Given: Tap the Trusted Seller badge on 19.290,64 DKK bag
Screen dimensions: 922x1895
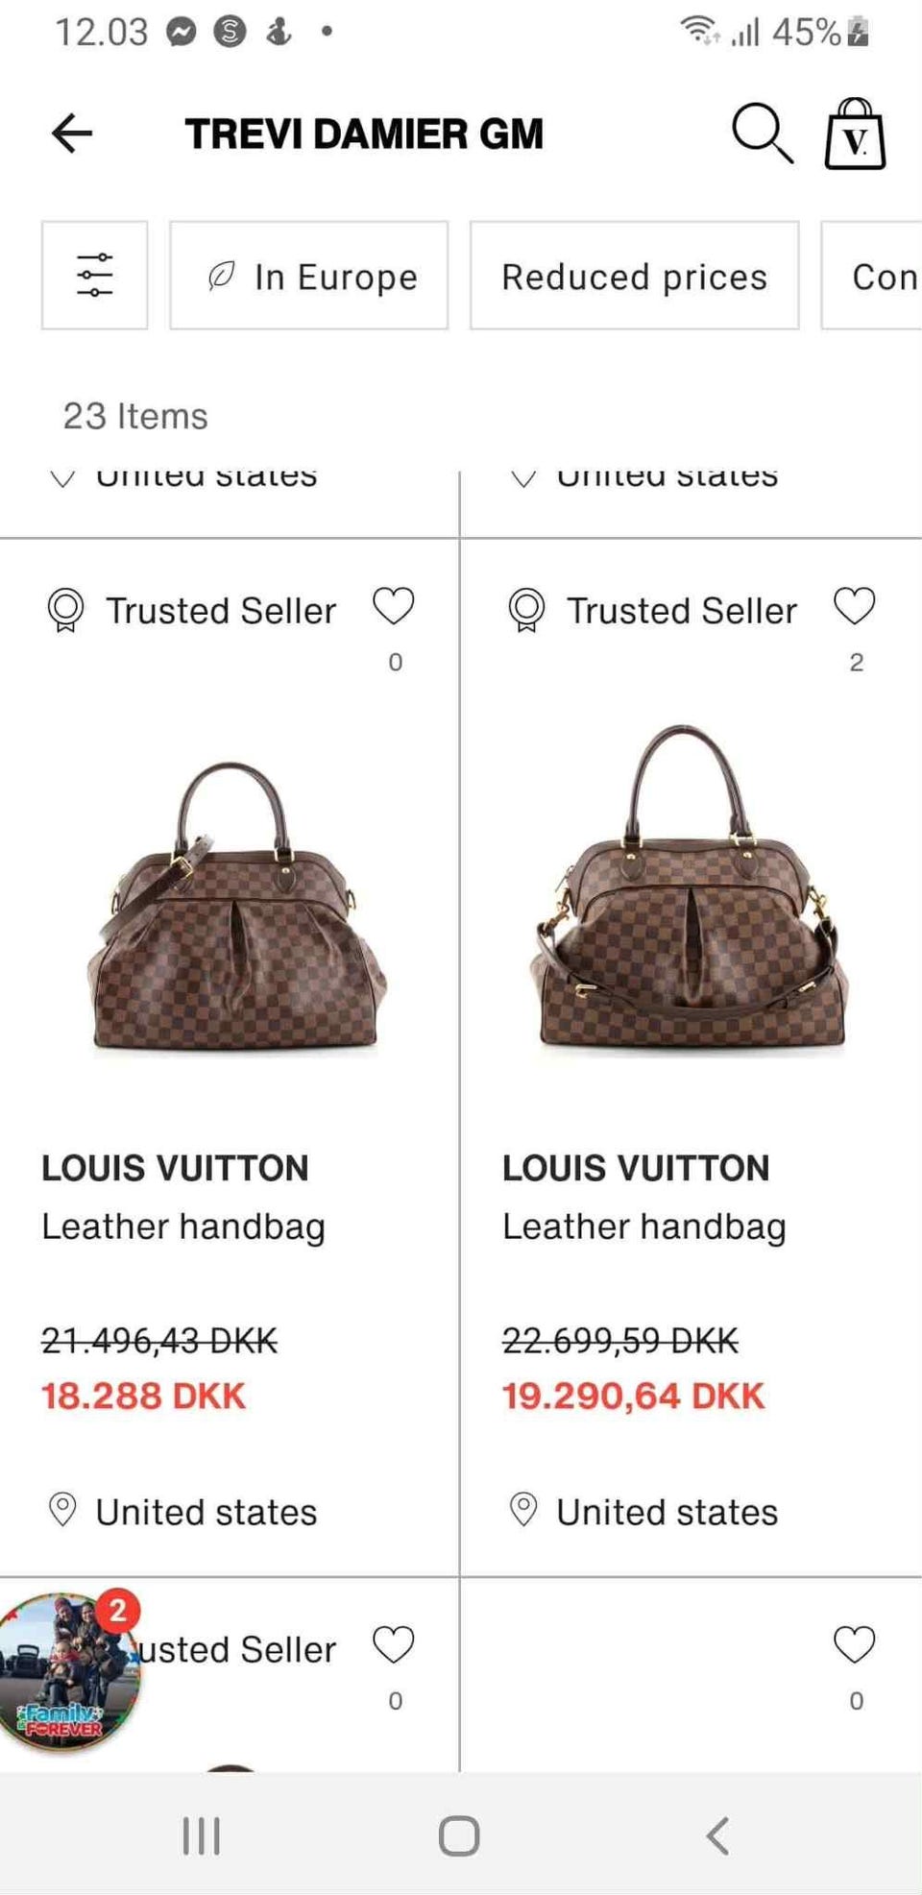Looking at the screenshot, I should click(653, 610).
